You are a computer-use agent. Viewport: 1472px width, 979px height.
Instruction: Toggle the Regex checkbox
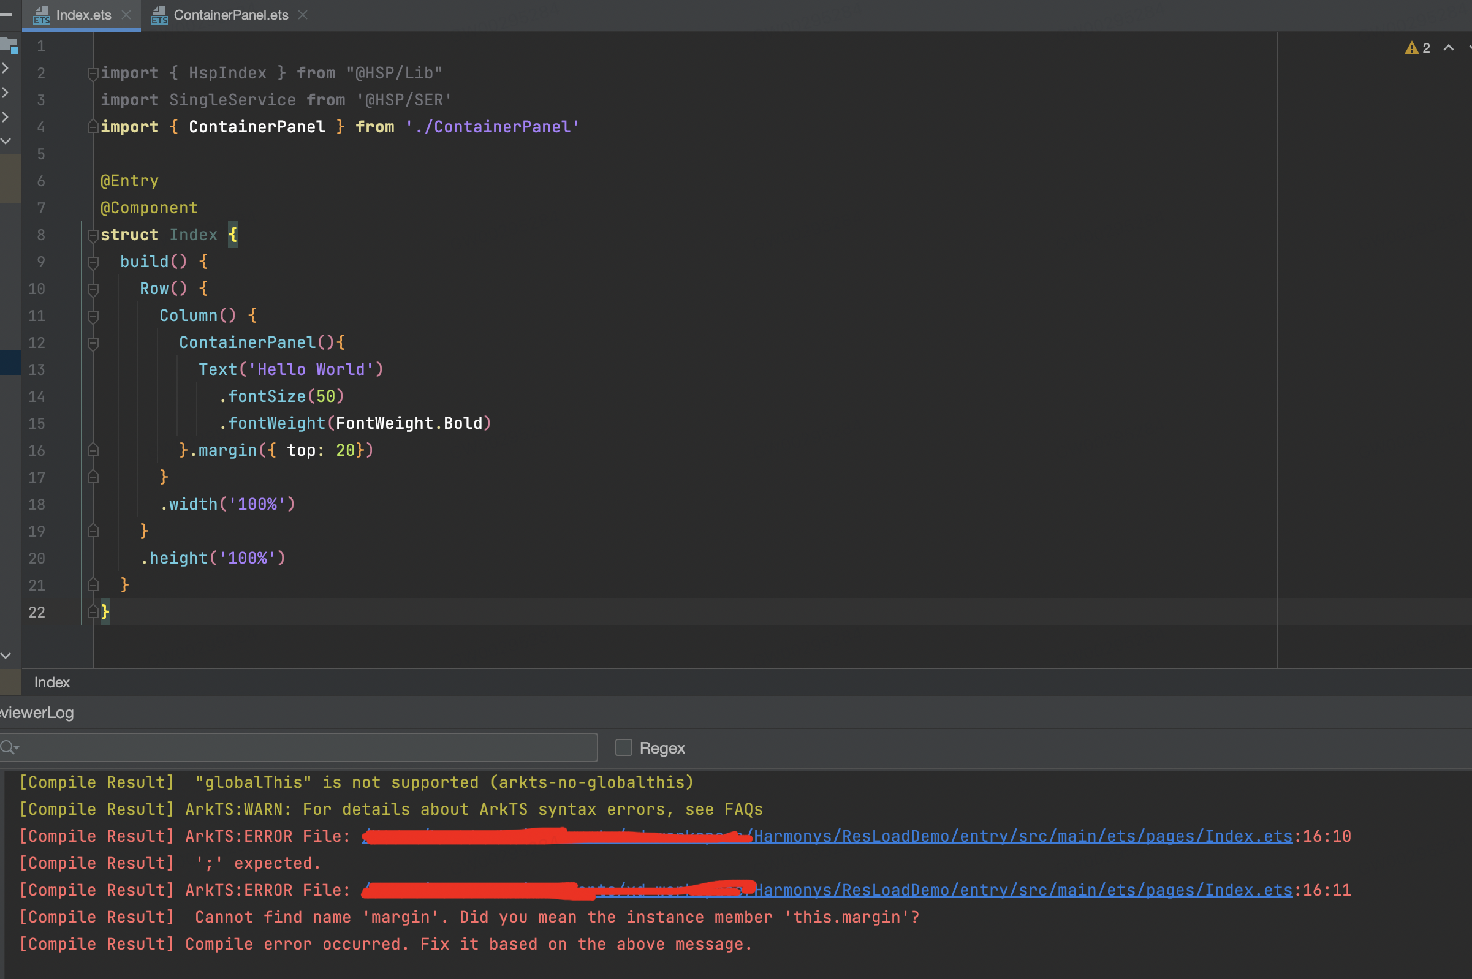click(x=623, y=747)
